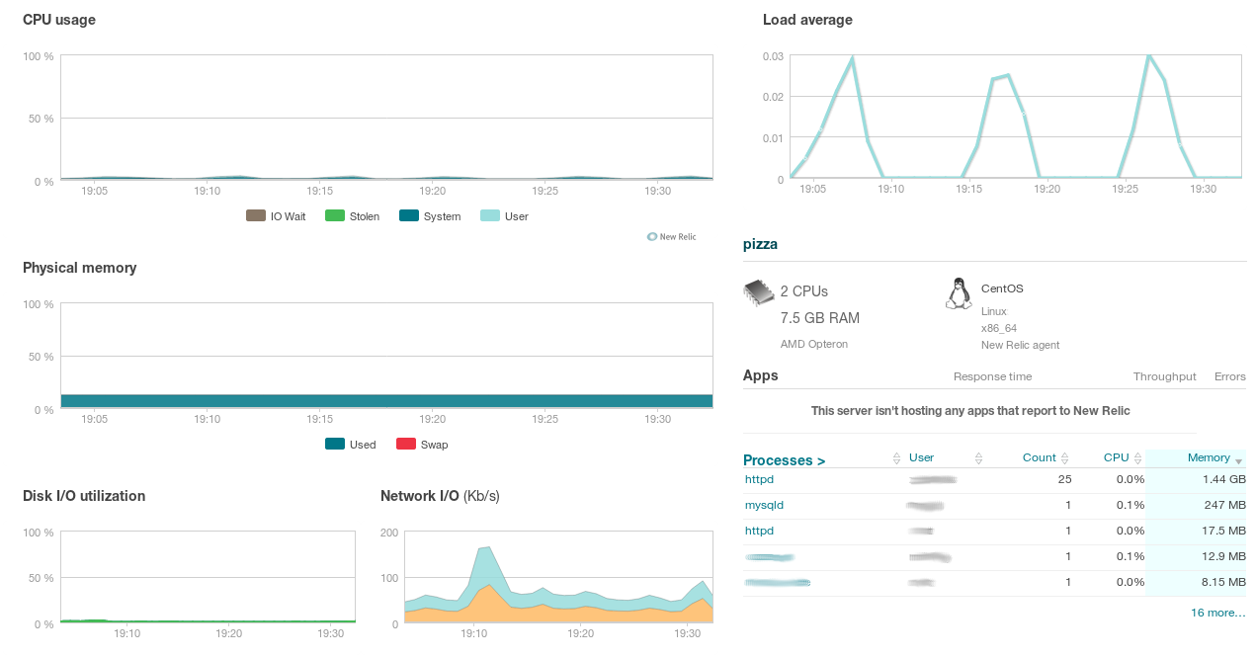The image size is (1256, 658).
Task: Sort by Memory column header
Action: click(x=1209, y=457)
